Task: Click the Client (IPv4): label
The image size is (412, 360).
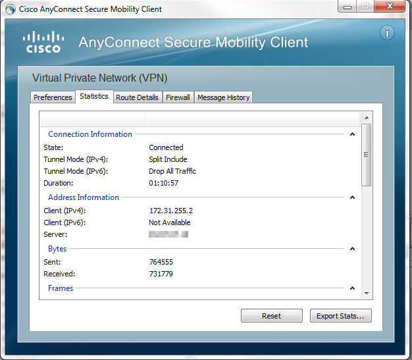Action: 64,211
